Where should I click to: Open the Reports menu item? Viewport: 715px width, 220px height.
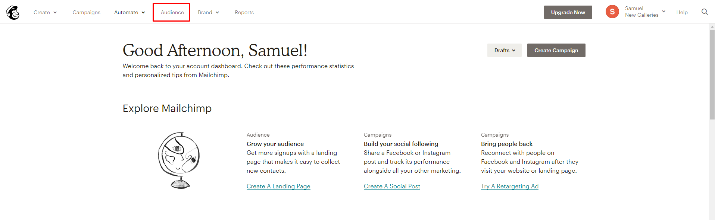click(244, 12)
